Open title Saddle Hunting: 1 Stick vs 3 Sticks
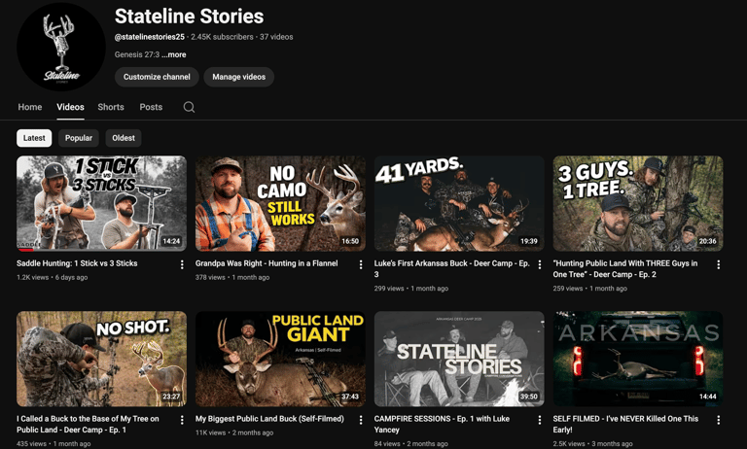747x449 pixels. click(x=77, y=263)
